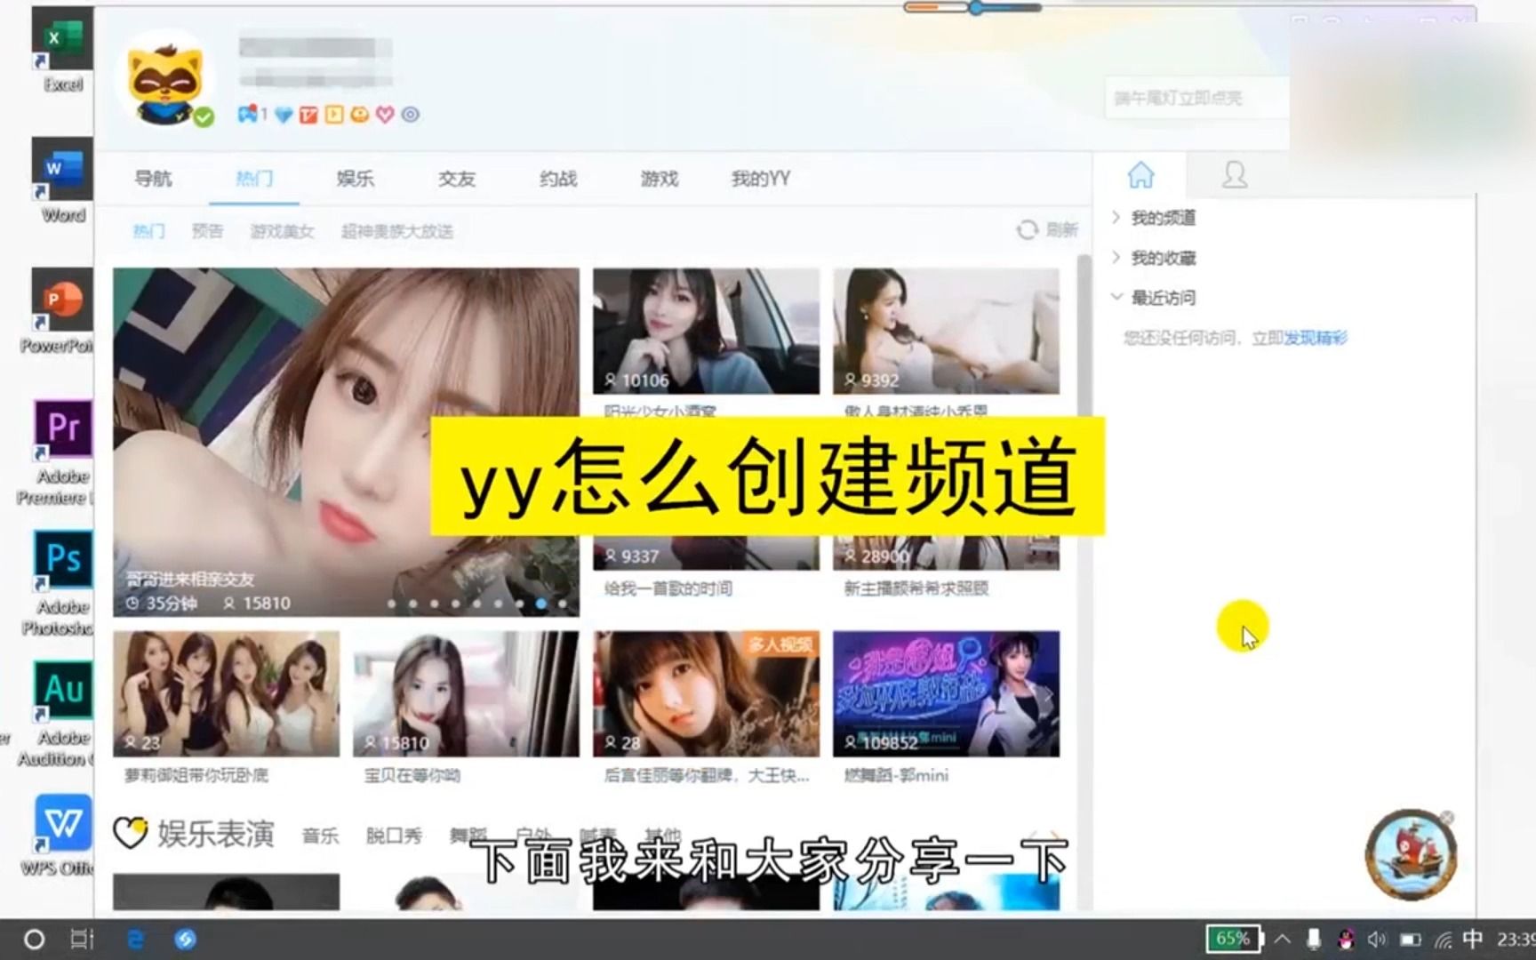Switch to the 游戏 tab
Viewport: 1536px width, 960px height.
660,179
